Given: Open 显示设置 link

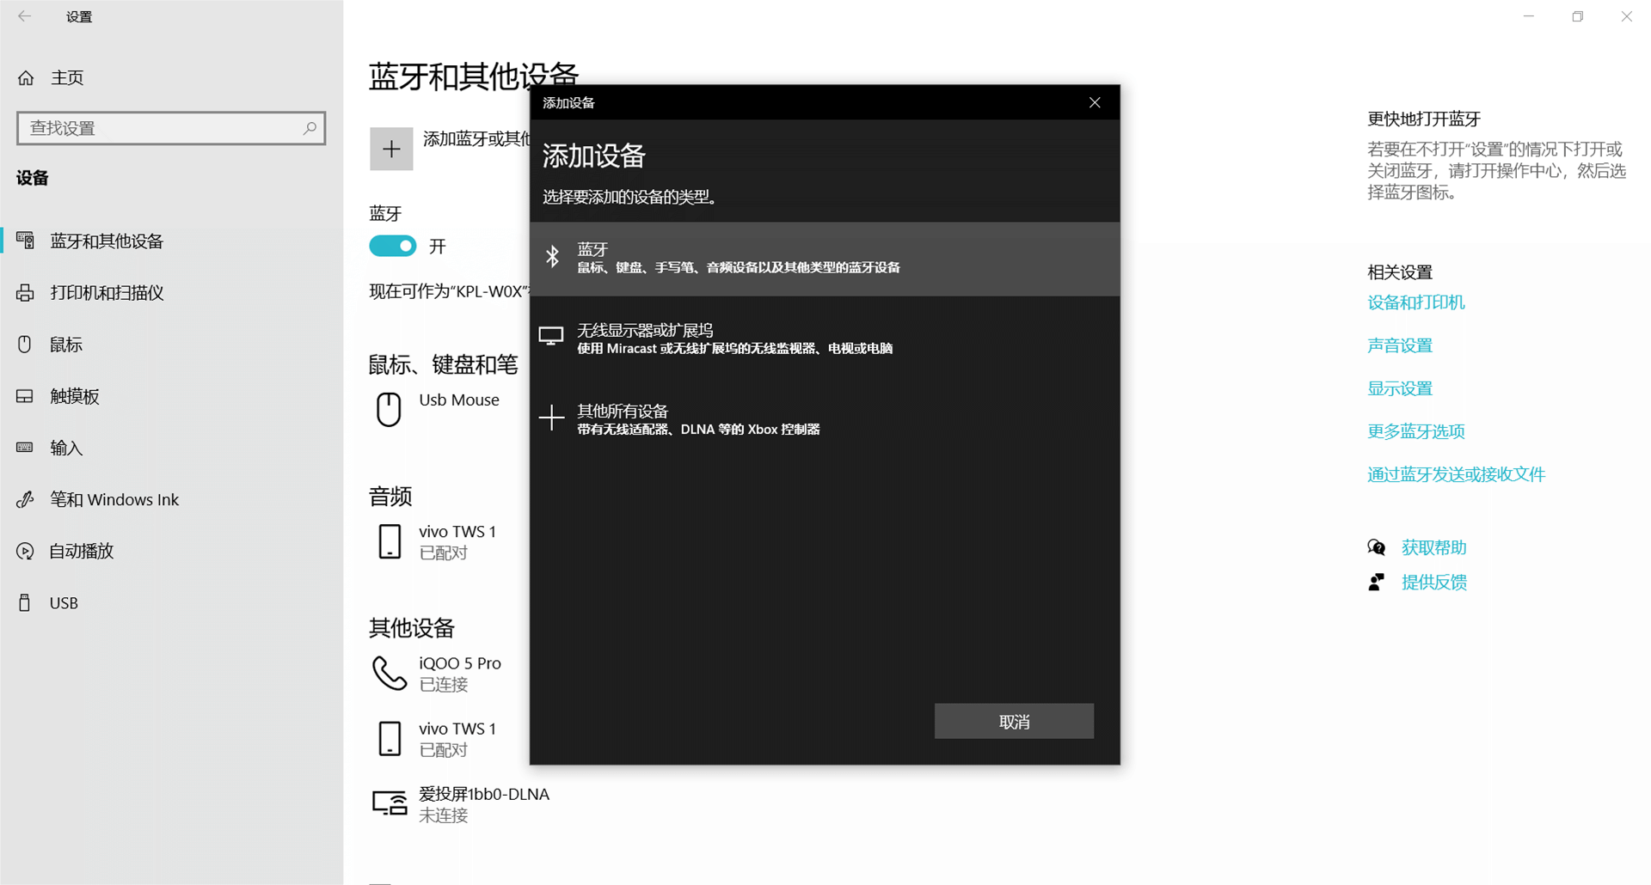Looking at the screenshot, I should [x=1400, y=388].
